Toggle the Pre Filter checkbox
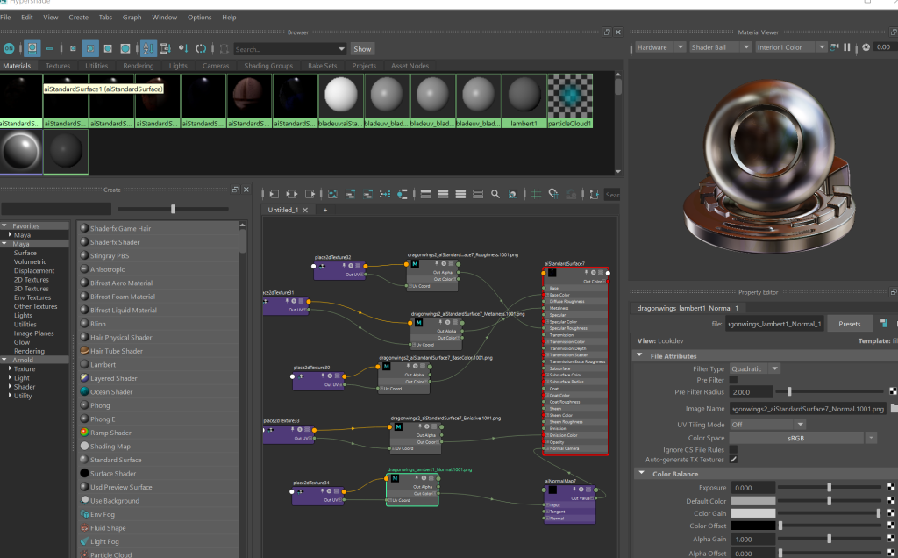The image size is (898, 558). 733,380
